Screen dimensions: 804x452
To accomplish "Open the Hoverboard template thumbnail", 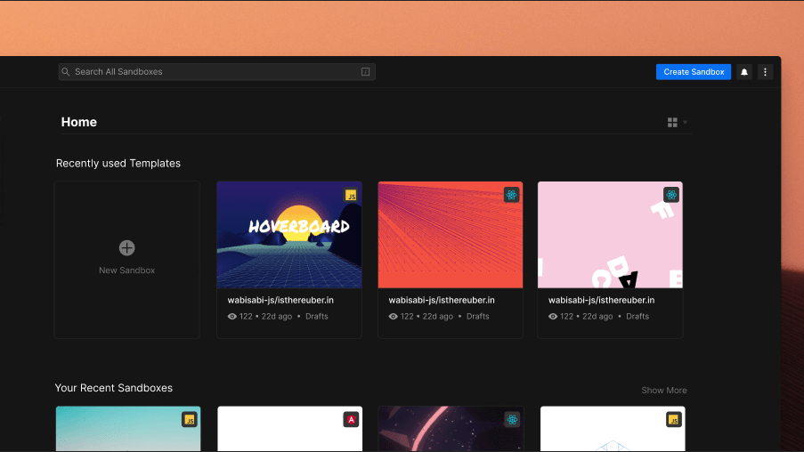I will pyautogui.click(x=288, y=235).
